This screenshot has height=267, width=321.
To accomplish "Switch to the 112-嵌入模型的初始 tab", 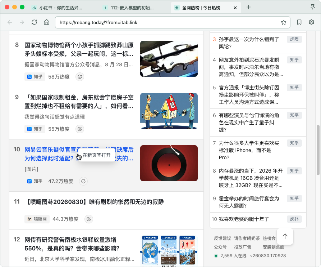I will tap(129, 8).
